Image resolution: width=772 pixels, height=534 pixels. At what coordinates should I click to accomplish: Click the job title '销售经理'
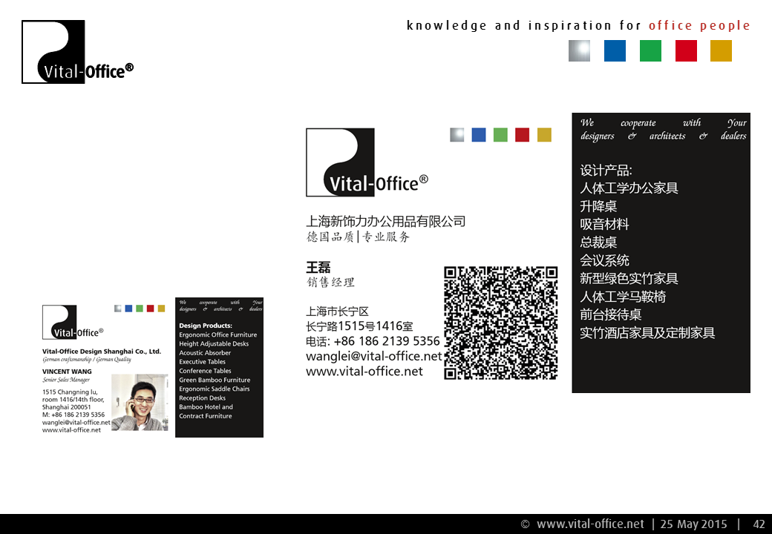coord(330,283)
